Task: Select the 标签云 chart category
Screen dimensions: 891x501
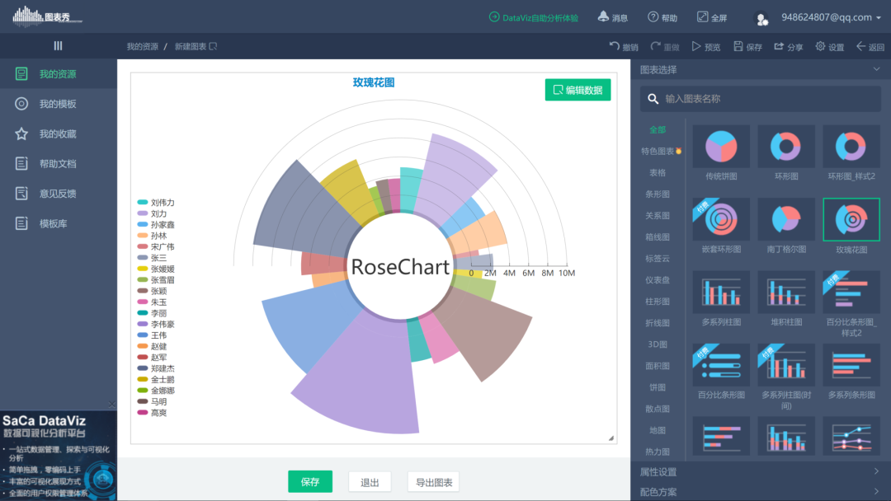Action: (x=658, y=259)
